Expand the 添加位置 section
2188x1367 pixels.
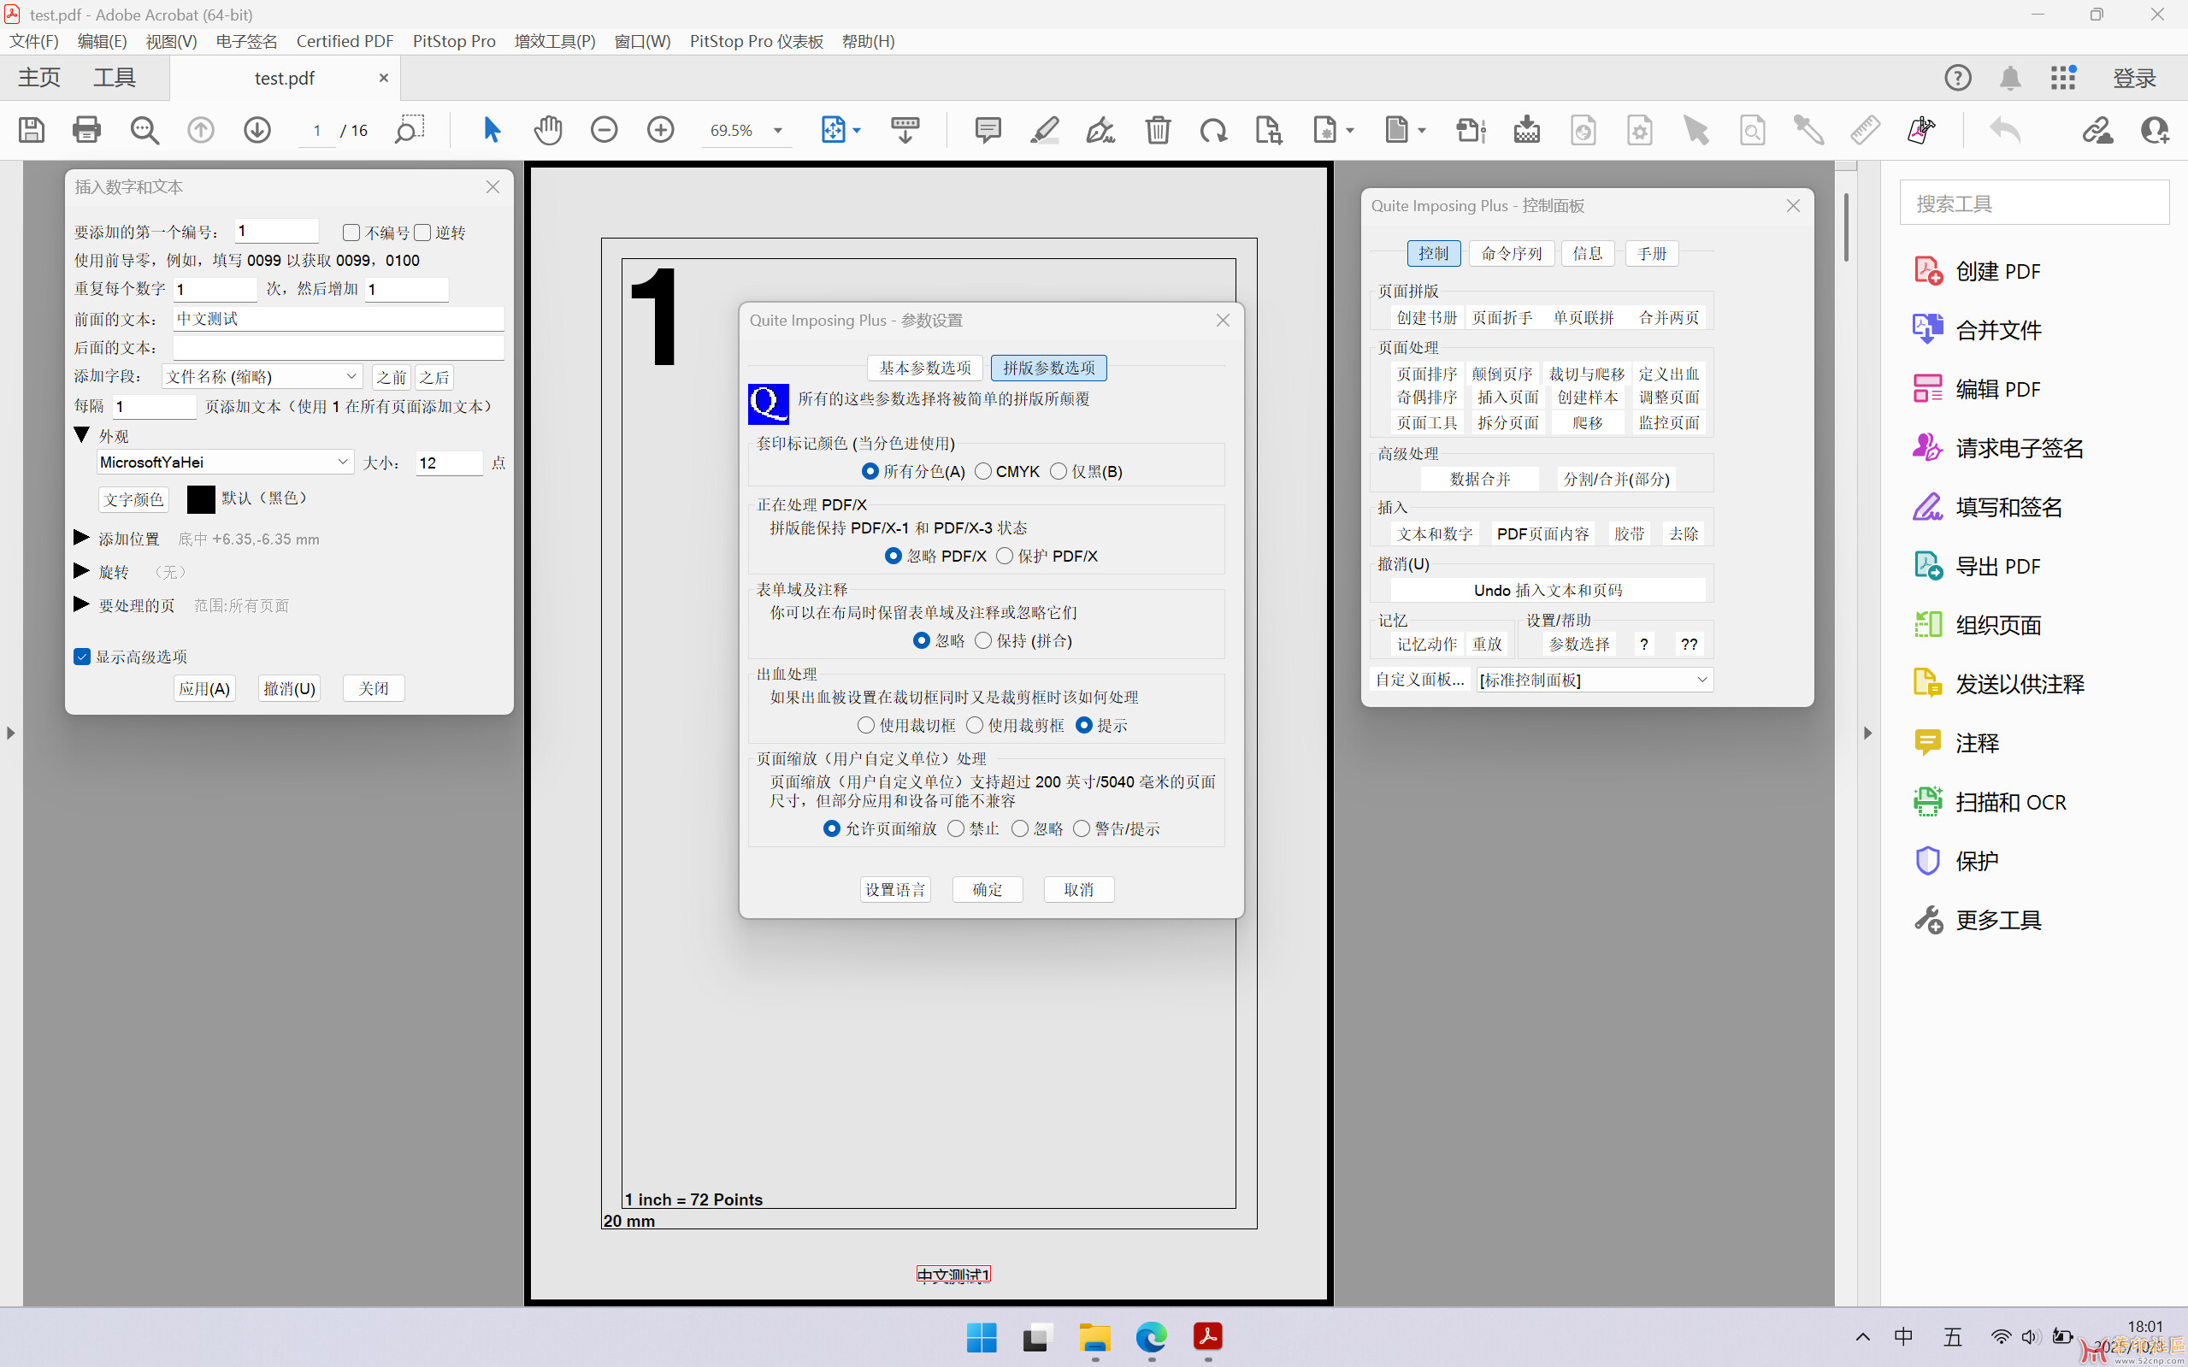tap(81, 539)
